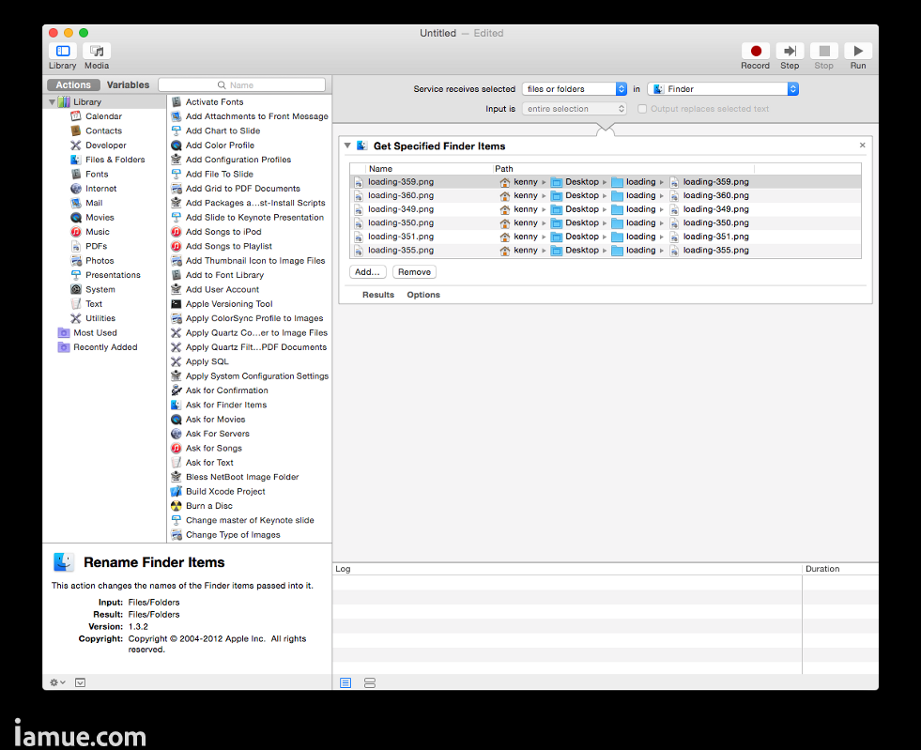Open the 'entire selection' input dropdown
This screenshot has height=750, width=921.
point(575,109)
